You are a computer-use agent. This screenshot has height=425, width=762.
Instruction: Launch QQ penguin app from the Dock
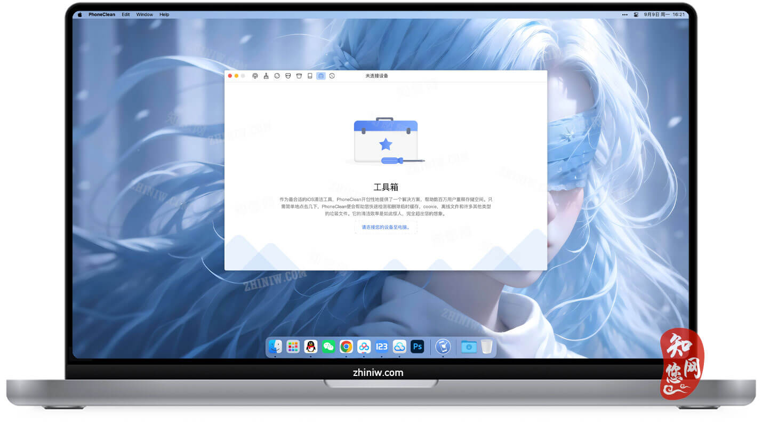pyautogui.click(x=310, y=347)
